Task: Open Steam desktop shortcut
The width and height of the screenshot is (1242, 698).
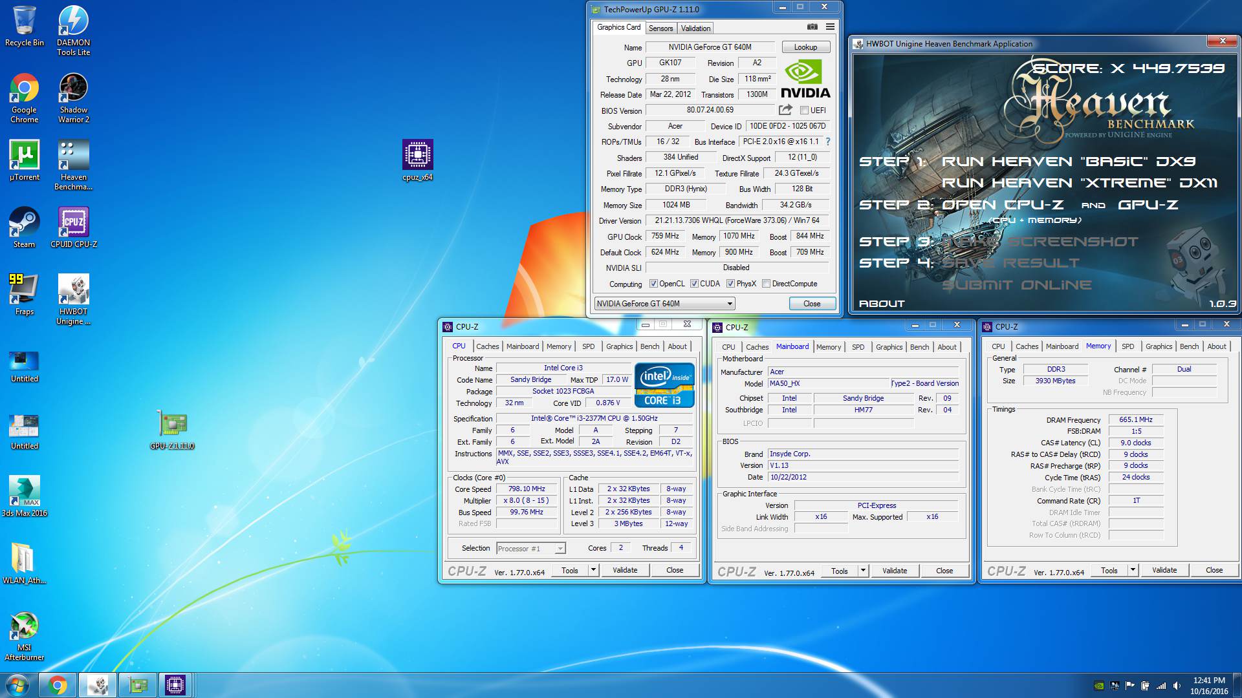Action: tap(25, 227)
